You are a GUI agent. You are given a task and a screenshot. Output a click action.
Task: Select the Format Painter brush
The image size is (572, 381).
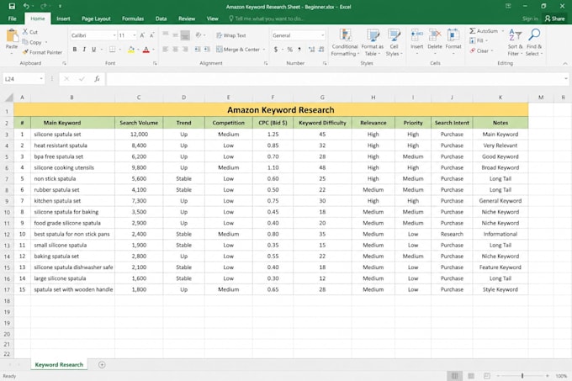coord(25,52)
